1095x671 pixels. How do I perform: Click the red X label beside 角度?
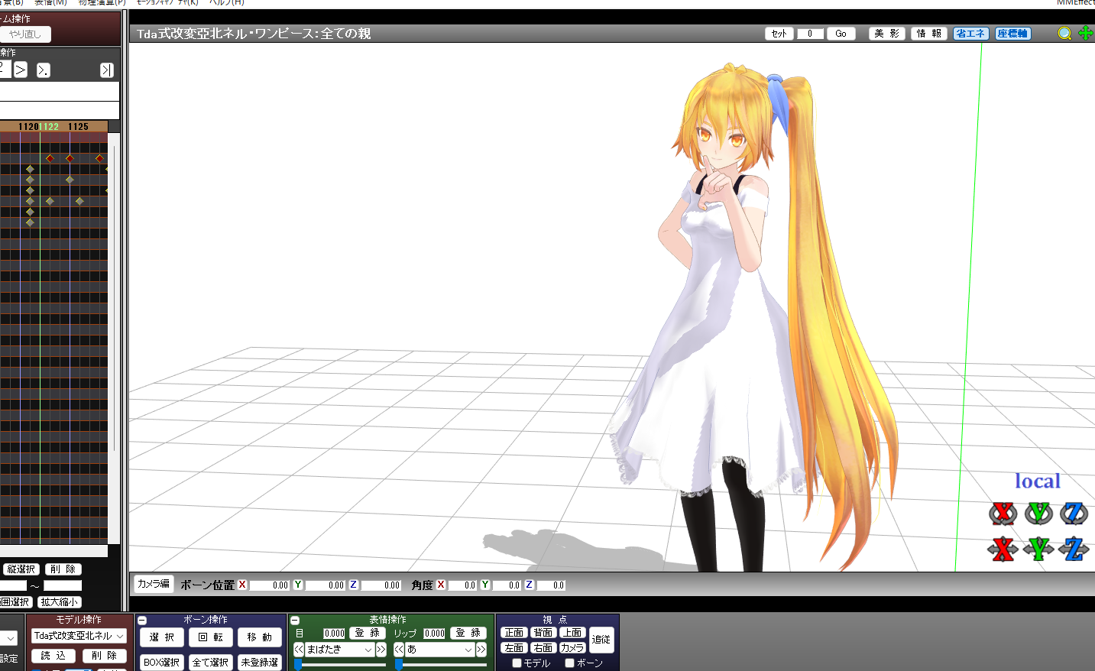[x=441, y=584]
